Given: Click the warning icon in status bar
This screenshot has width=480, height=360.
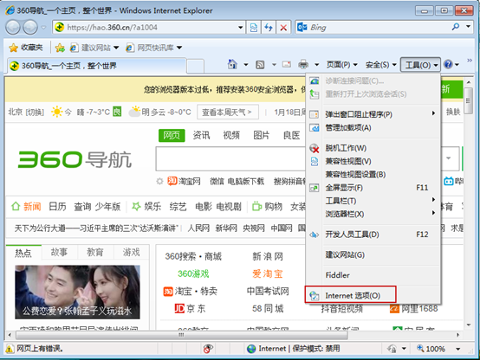Looking at the screenshot, I should click(x=10, y=349).
